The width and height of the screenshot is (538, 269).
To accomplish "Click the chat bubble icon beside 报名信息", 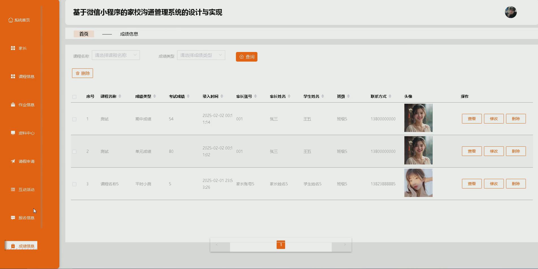I will click(x=13, y=218).
